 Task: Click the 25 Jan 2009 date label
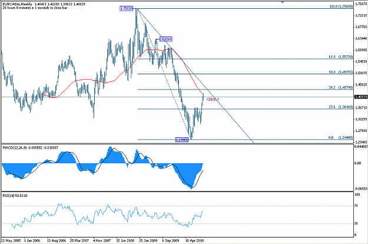tap(148, 240)
